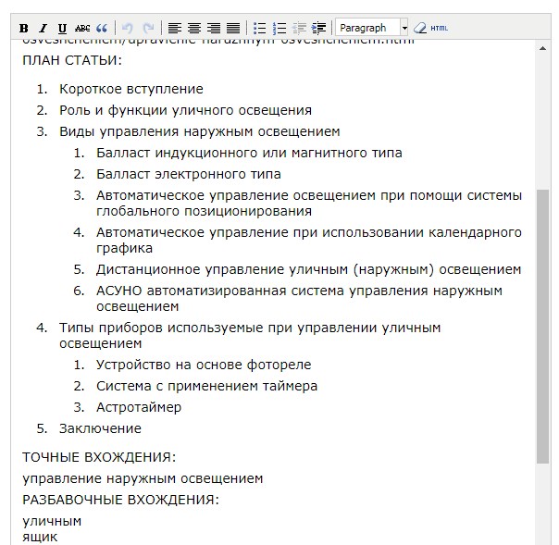Open HTML source editor
This screenshot has width=559, height=545.
coord(440,28)
